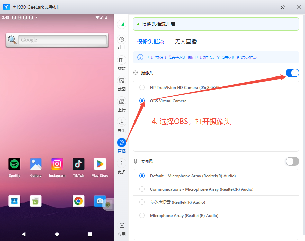Select 立体声混音 (Realtek(R) Audio) option
Viewport: 305px width, 241px height.
click(216, 202)
